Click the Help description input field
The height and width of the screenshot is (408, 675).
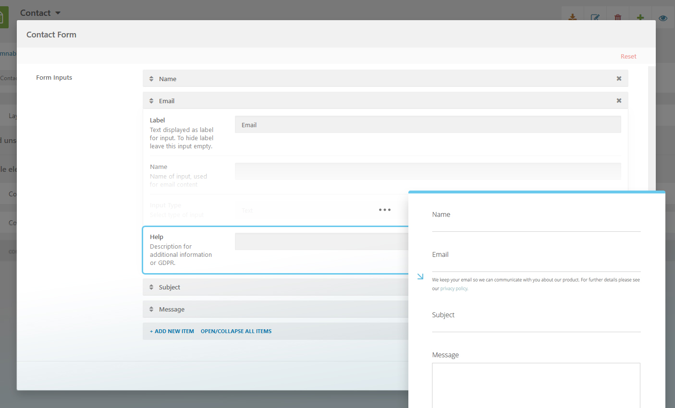click(321, 241)
